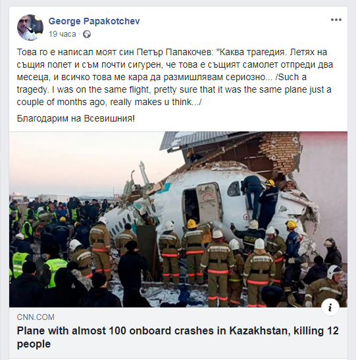Open the crashed plane article photo
The height and width of the screenshot is (360, 356).
click(x=178, y=219)
